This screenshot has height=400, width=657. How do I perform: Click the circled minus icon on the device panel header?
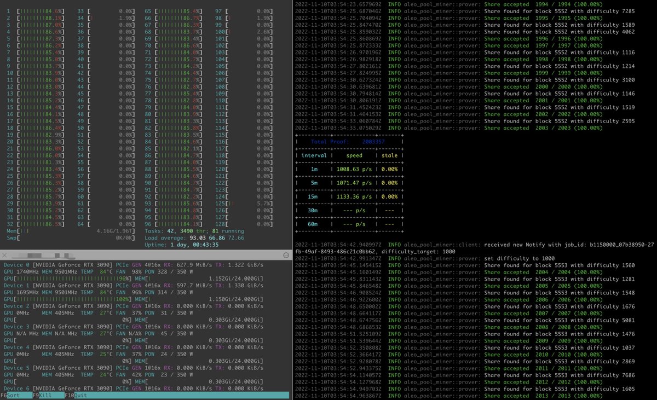tap(285, 255)
